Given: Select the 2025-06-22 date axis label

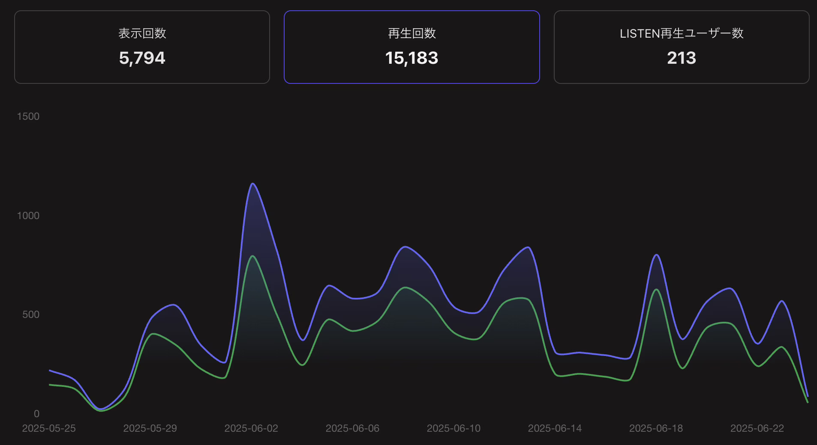Looking at the screenshot, I should click(x=757, y=428).
